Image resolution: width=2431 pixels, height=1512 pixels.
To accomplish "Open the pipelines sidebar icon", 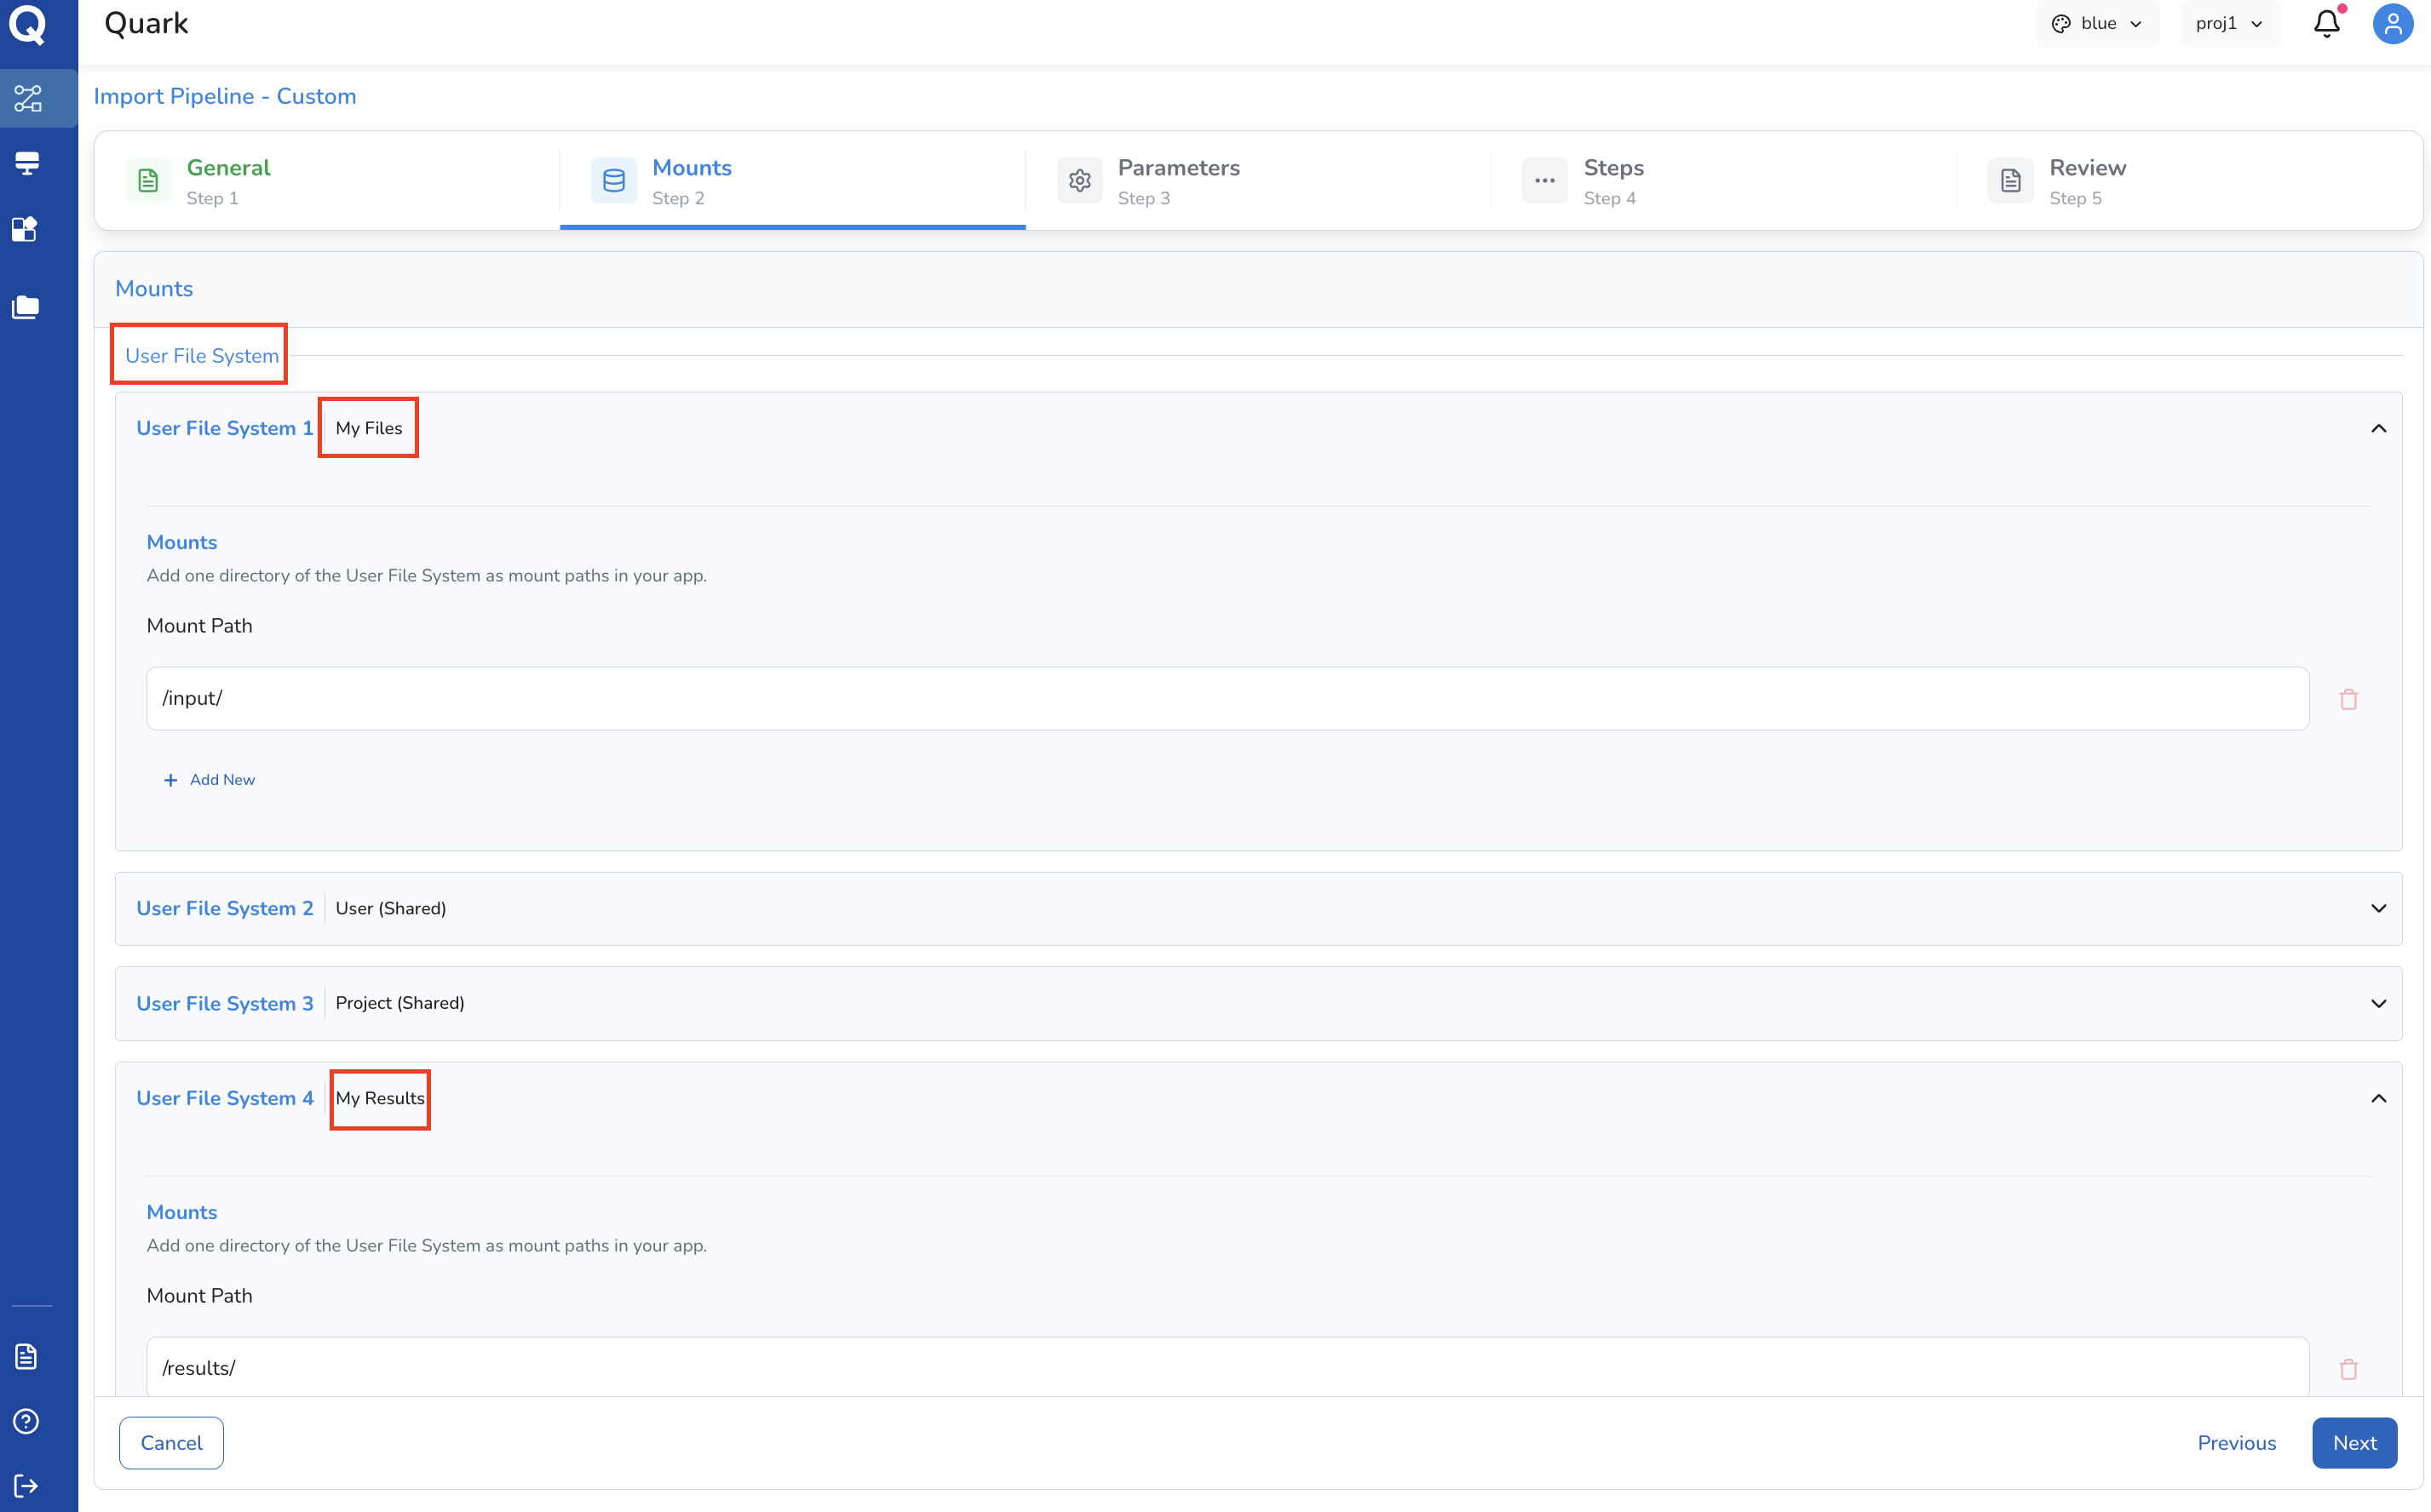I will (28, 98).
